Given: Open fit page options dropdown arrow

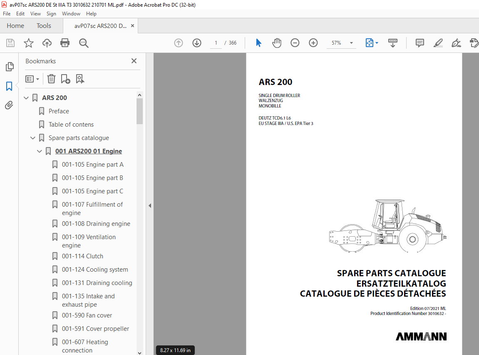Looking at the screenshot, I should 377,43.
